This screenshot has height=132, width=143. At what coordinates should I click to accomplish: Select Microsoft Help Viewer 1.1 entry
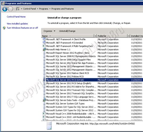tap(58, 50)
